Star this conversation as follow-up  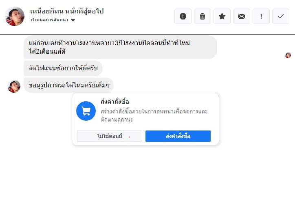pos(222,16)
